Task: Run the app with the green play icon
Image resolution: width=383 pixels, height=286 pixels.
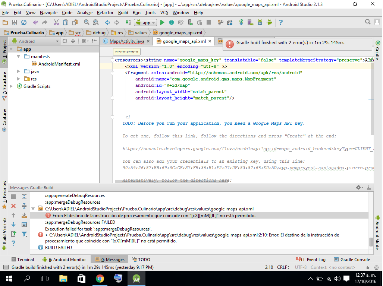Action: pyautogui.click(x=162, y=22)
